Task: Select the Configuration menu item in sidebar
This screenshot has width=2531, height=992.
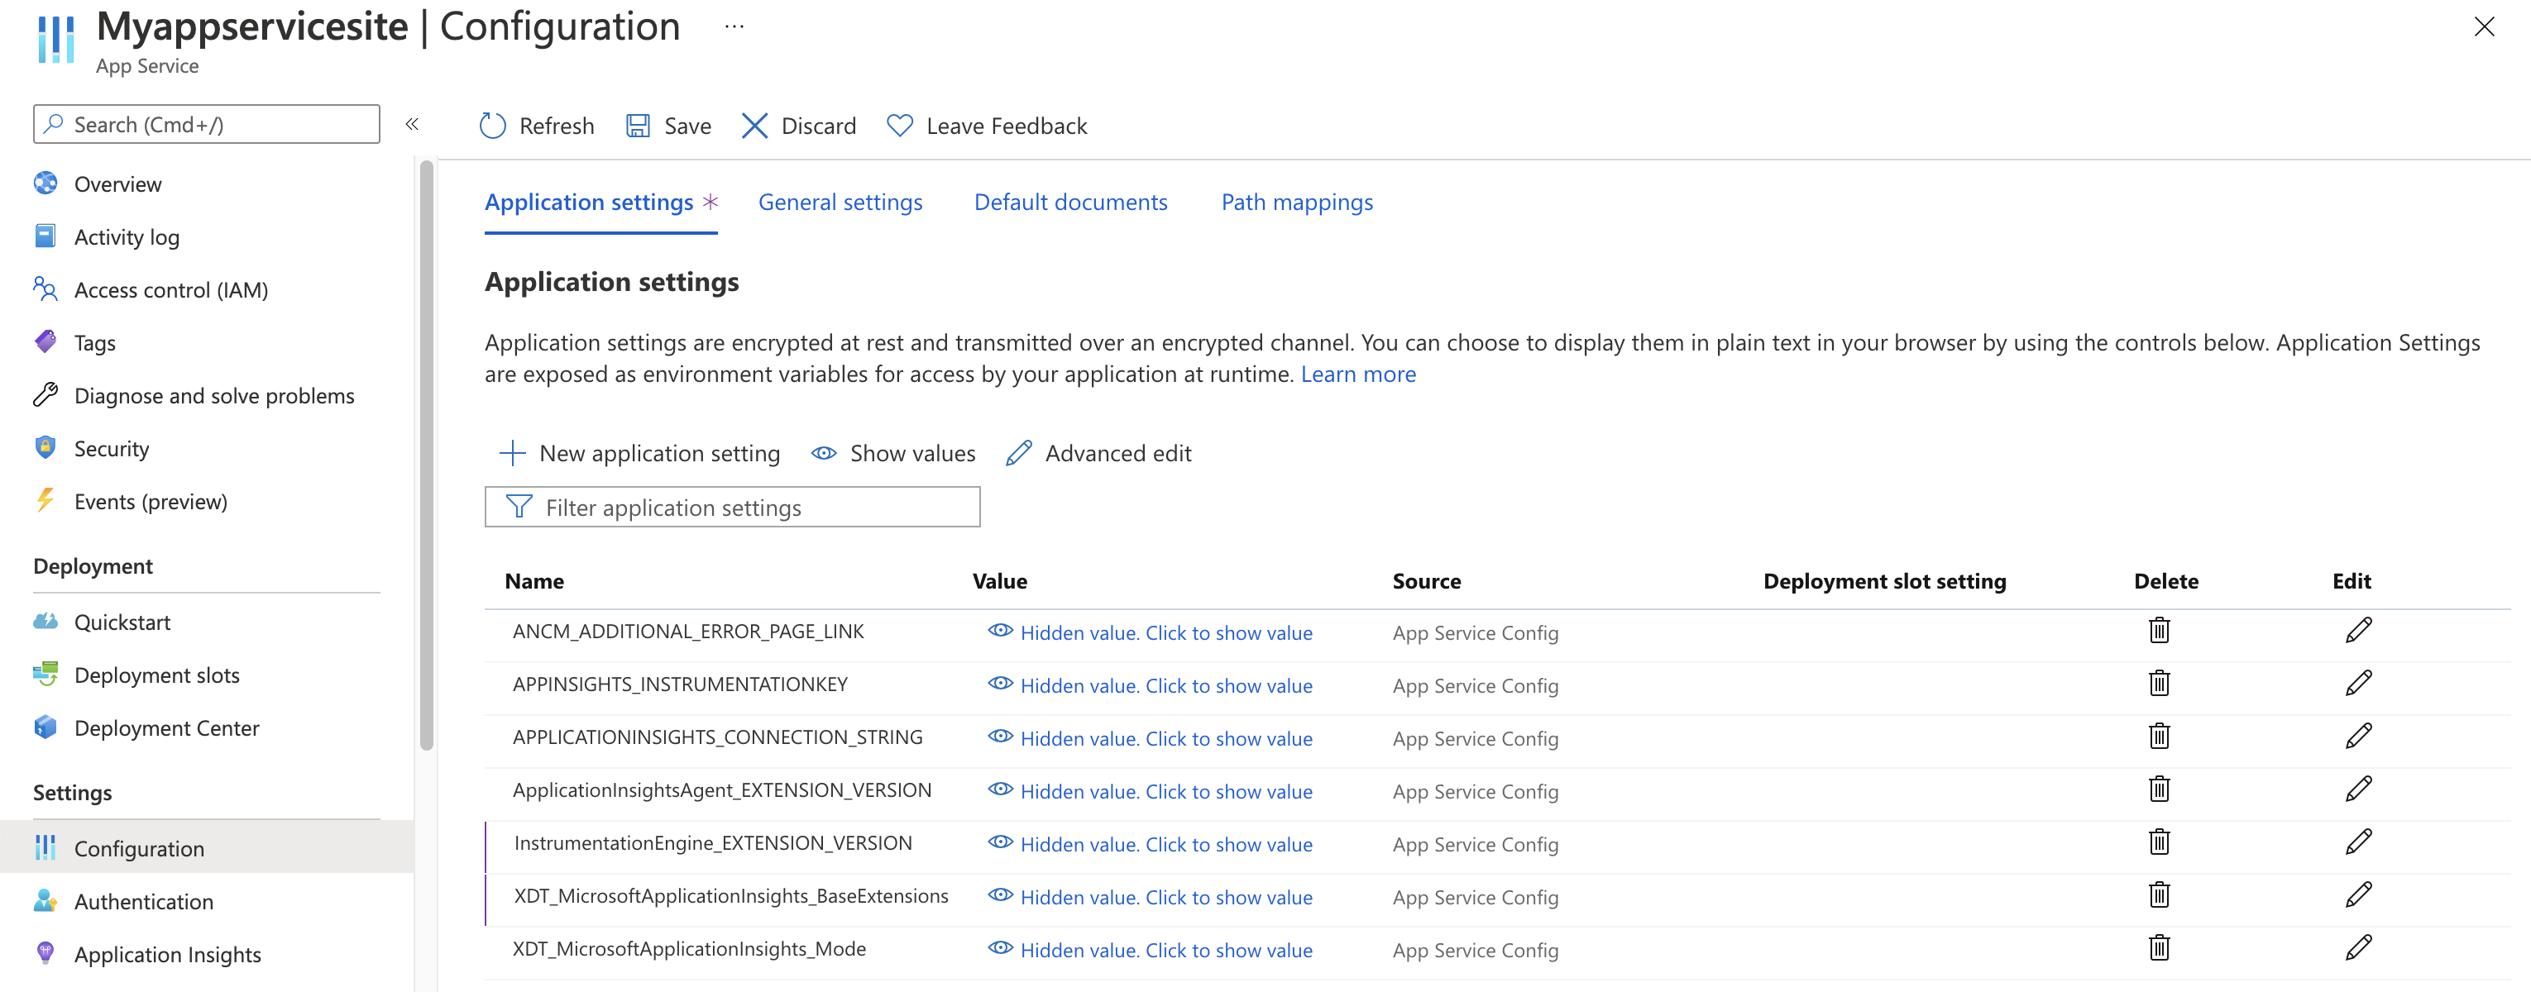Action: (x=141, y=845)
